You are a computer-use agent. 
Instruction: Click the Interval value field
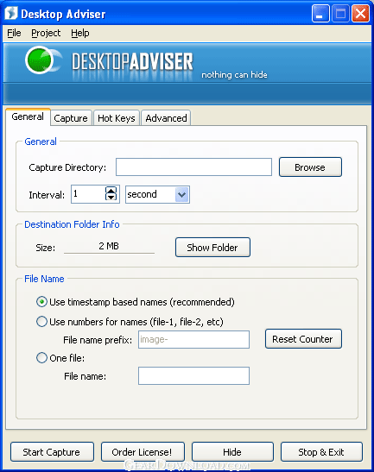[88, 194]
